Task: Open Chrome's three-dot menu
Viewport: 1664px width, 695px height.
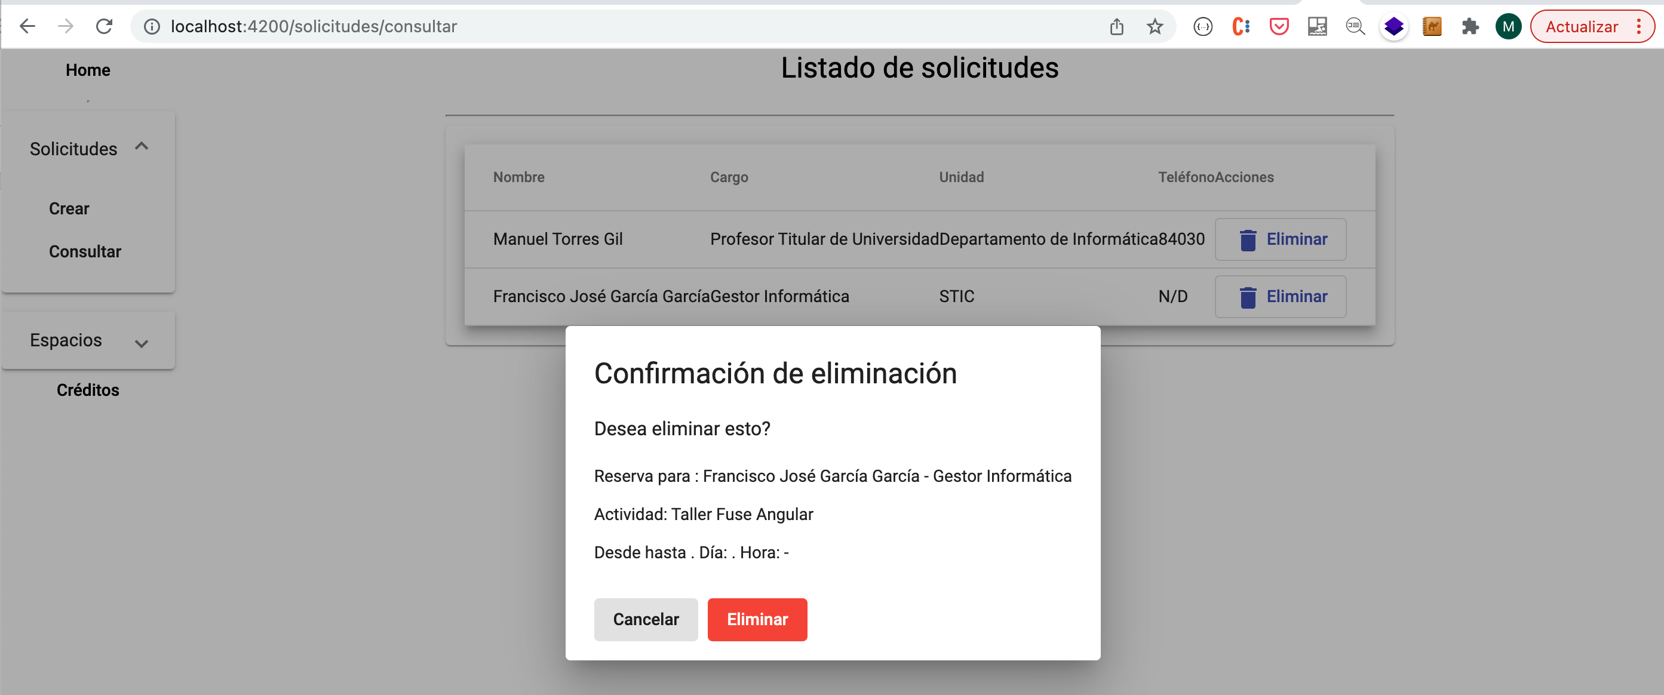Action: pos(1640,26)
